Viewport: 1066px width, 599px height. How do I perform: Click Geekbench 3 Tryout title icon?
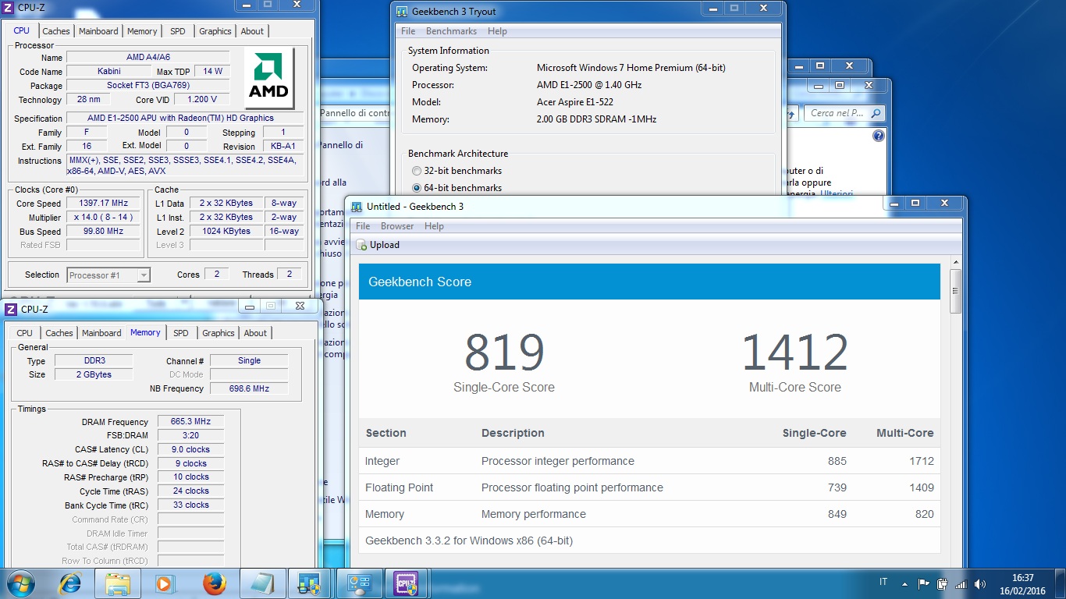402,12
